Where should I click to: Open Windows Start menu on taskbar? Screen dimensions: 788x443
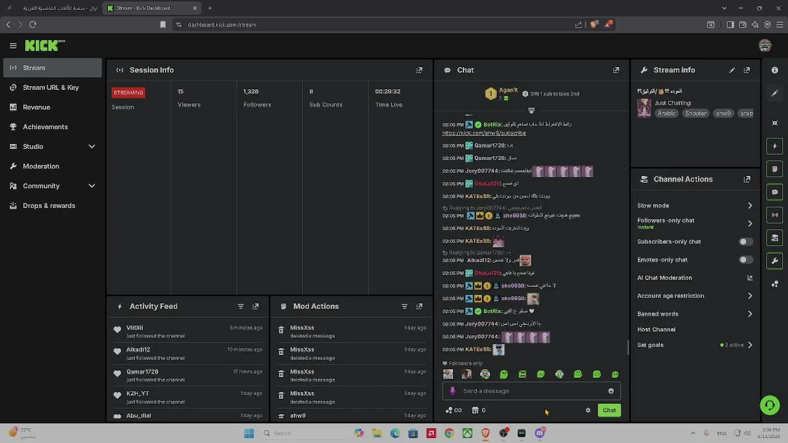coord(249,433)
